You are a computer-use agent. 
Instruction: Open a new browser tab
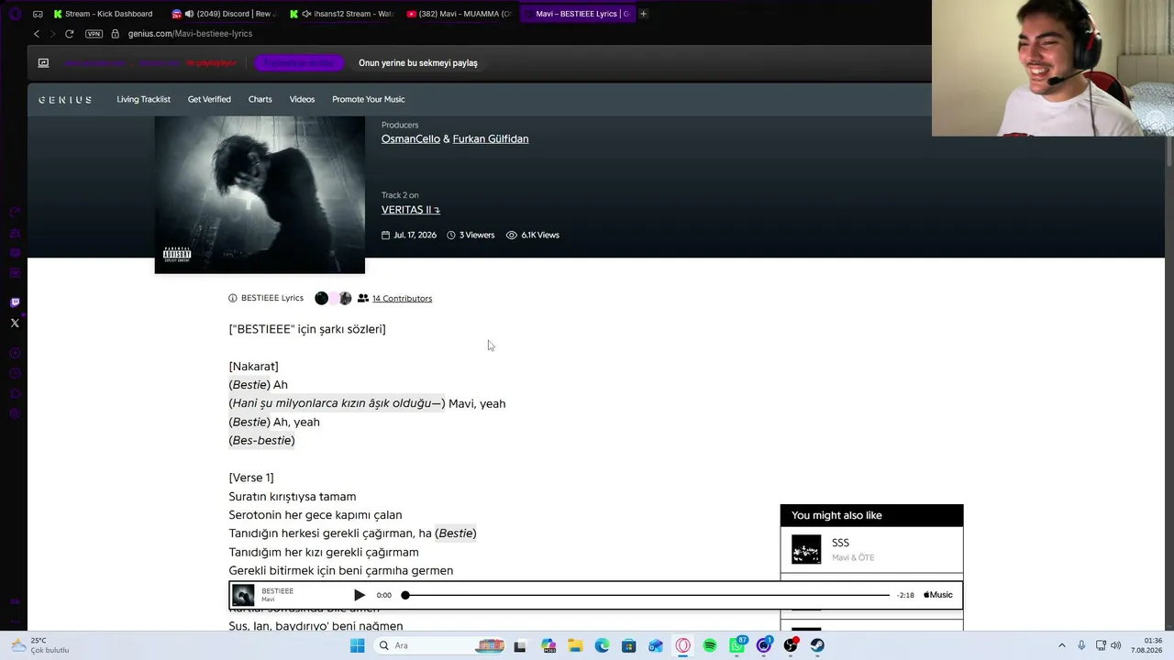[x=643, y=14]
